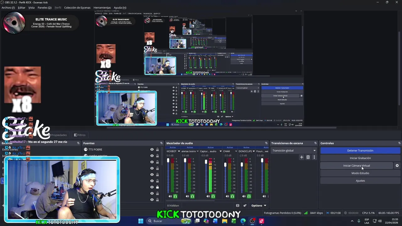Mute the DONOCLIPS audio channel
The image size is (402, 226).
pyautogui.click(x=244, y=196)
